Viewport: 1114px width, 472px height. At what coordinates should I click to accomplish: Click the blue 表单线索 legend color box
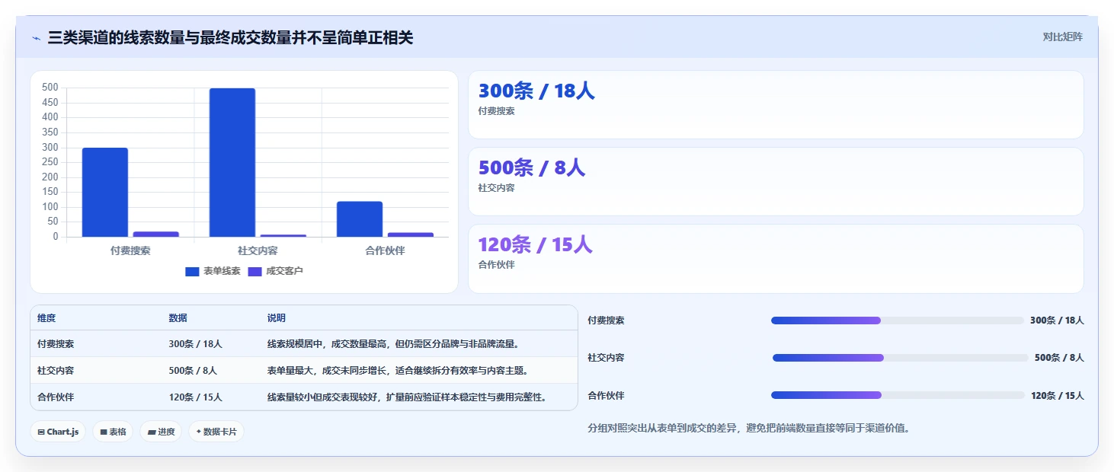coord(192,272)
